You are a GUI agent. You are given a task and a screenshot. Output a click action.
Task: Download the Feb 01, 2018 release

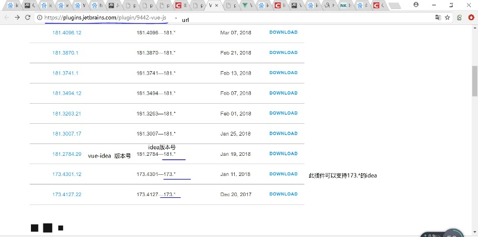(284, 113)
